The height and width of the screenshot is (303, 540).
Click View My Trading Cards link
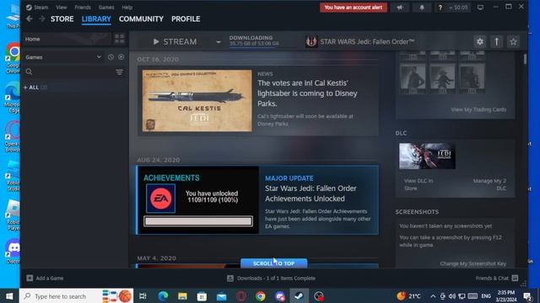point(478,109)
